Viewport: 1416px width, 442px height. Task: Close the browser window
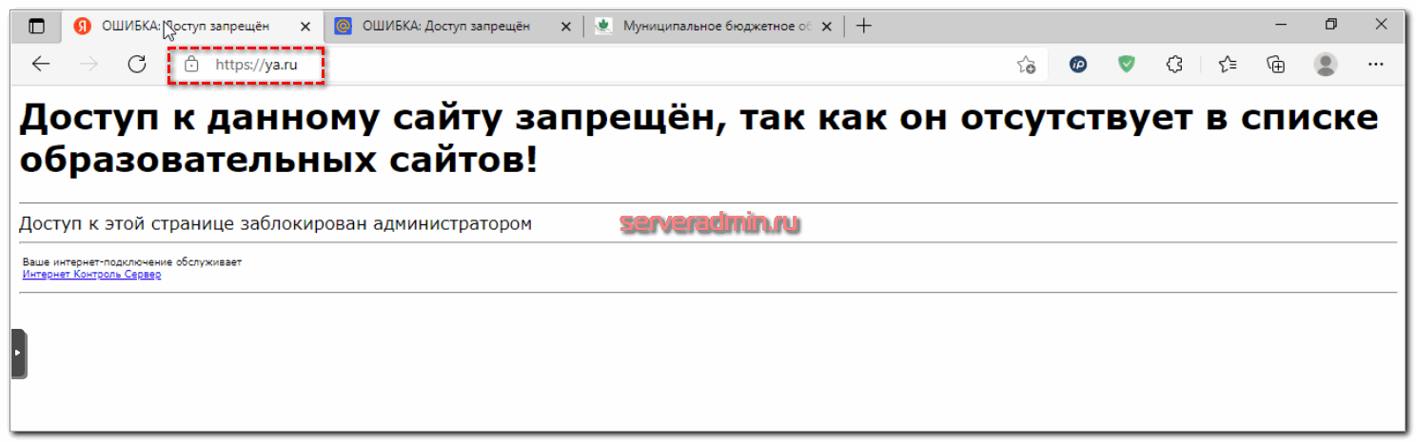(1380, 24)
